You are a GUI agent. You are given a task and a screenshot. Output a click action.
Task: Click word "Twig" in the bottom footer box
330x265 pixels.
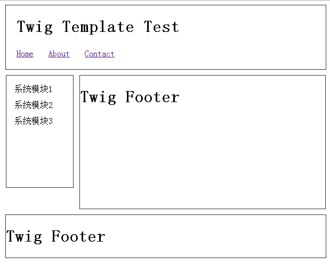[x=24, y=237]
